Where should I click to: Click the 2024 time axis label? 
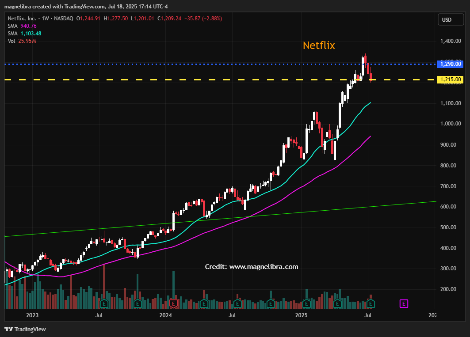click(x=165, y=315)
